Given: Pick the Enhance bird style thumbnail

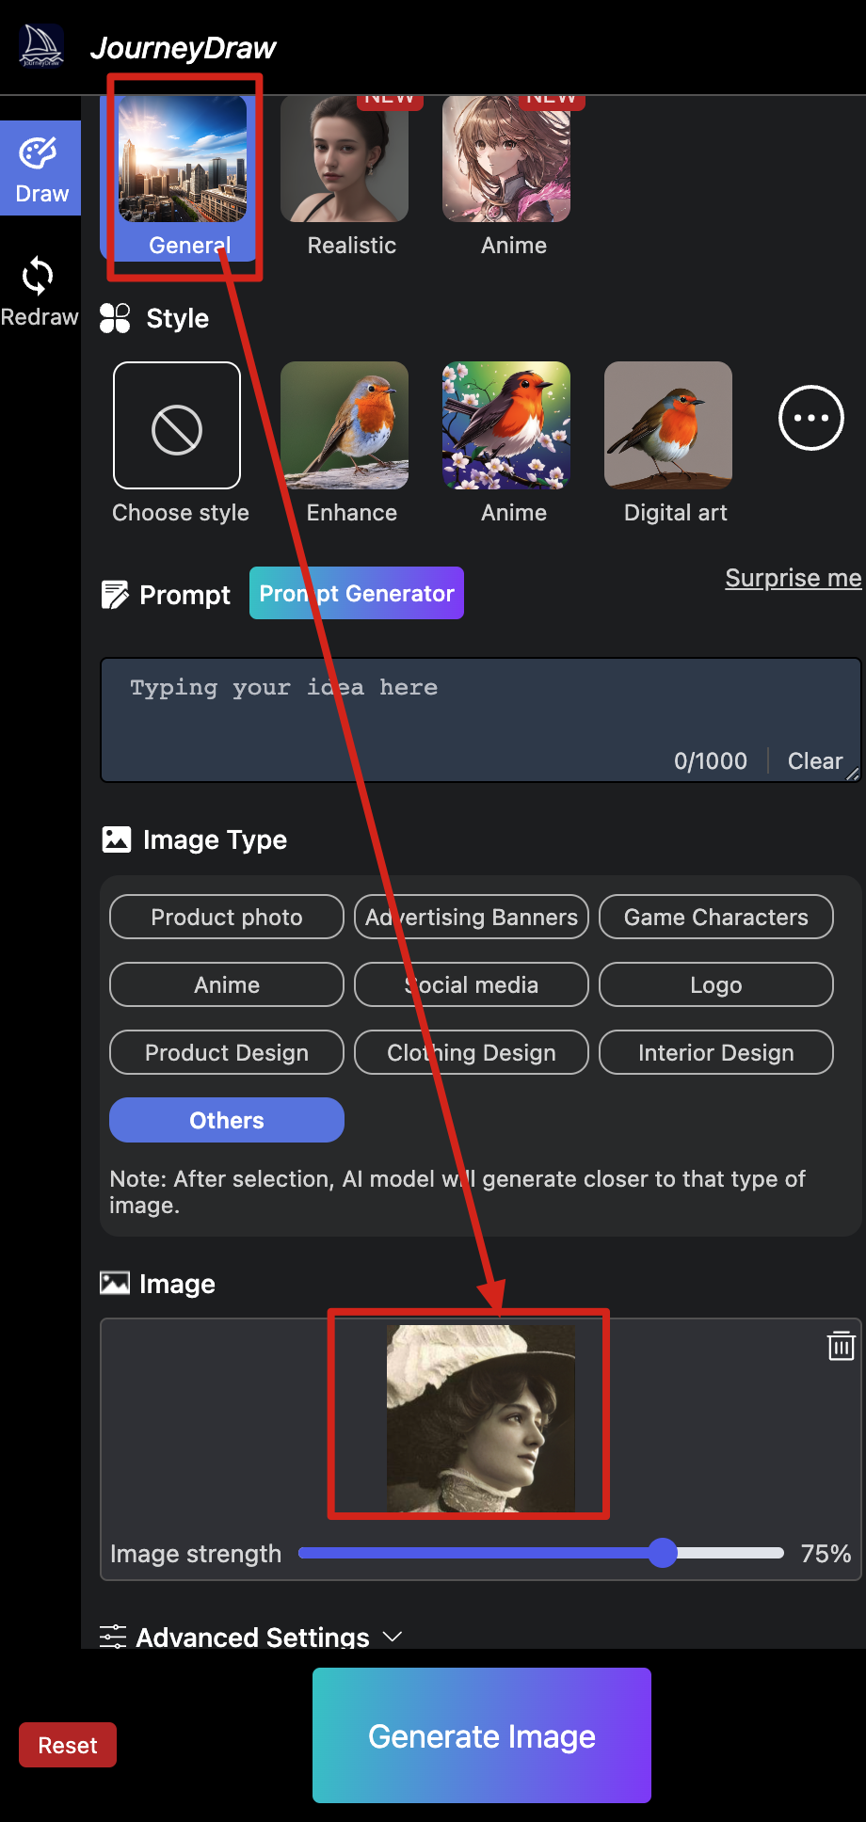Looking at the screenshot, I should (x=345, y=425).
